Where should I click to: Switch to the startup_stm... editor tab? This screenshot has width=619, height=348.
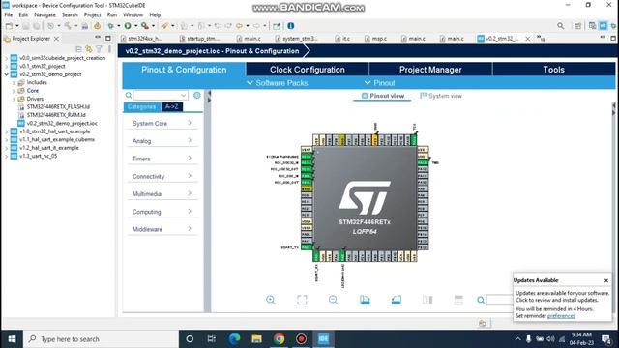[200, 39]
